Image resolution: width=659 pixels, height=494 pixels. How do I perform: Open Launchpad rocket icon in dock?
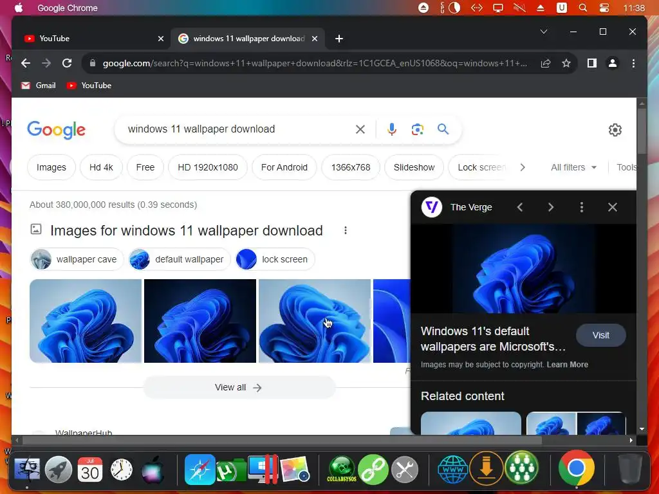click(59, 469)
